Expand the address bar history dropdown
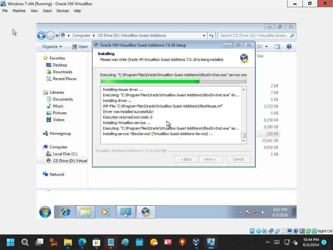Image resolution: width=333 pixels, height=250 pixels. pos(204,35)
